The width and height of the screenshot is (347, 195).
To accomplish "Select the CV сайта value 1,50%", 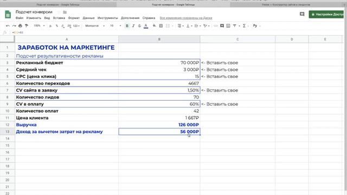I will click(x=159, y=90).
